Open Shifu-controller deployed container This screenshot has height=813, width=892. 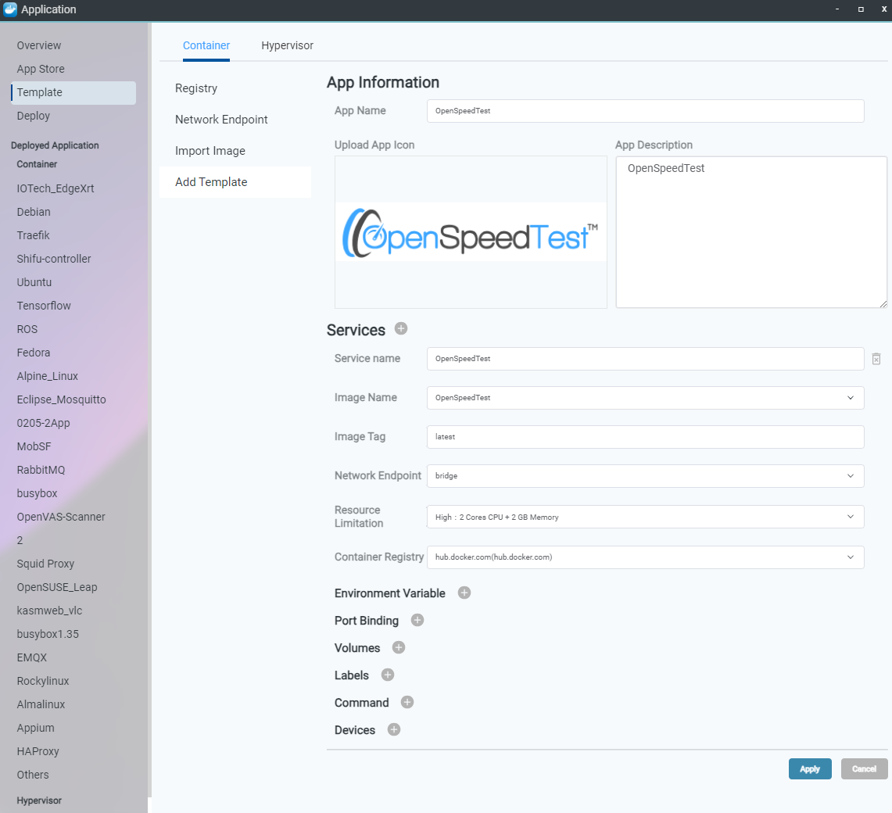tap(53, 259)
